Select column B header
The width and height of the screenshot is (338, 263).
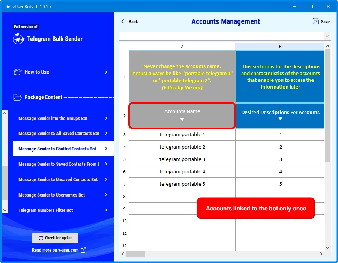click(x=280, y=47)
